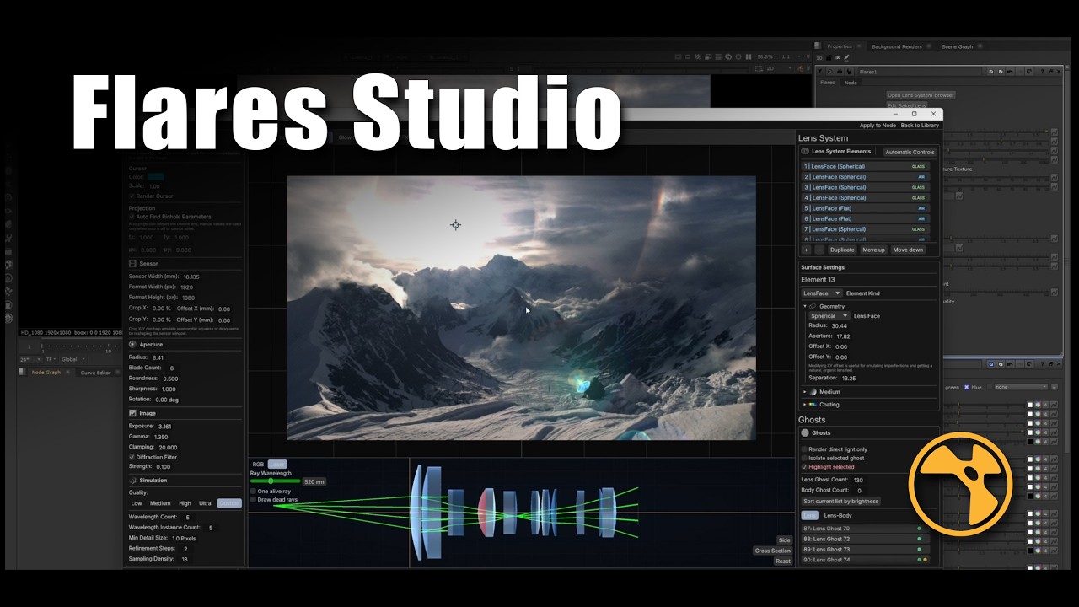
Task: Select the Lens-Body ghosts tab
Action: pos(837,515)
